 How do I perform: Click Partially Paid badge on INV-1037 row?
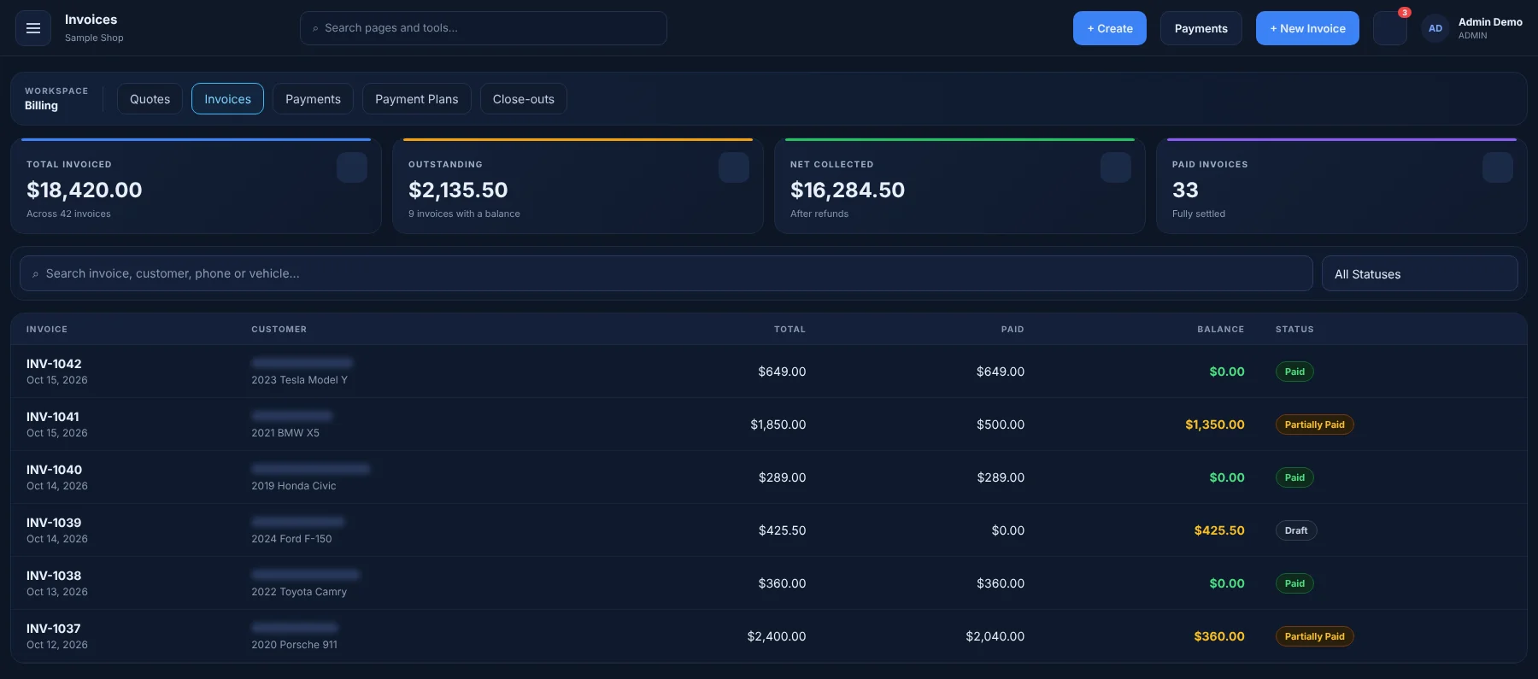(1314, 636)
